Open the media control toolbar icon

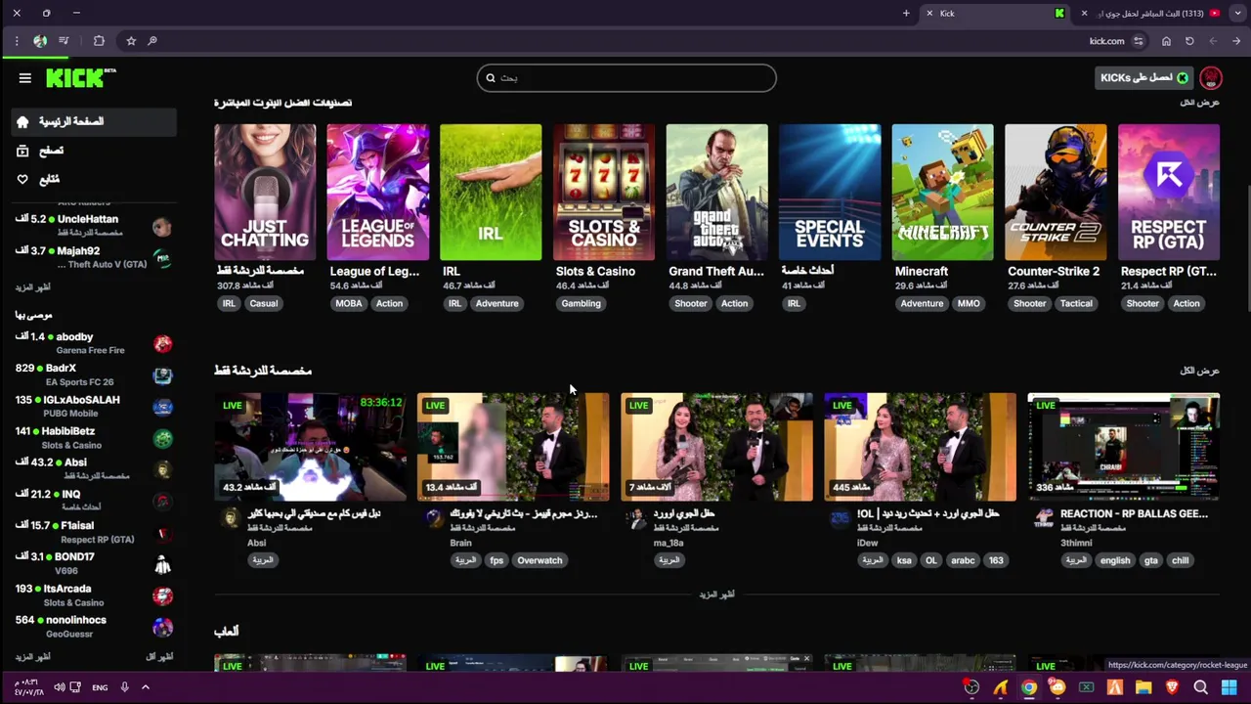pos(64,41)
